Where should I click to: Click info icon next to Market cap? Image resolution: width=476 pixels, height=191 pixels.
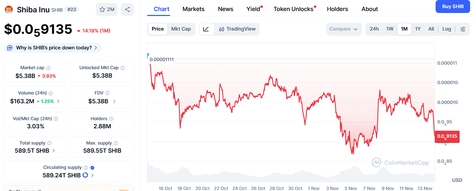pyautogui.click(x=49, y=68)
